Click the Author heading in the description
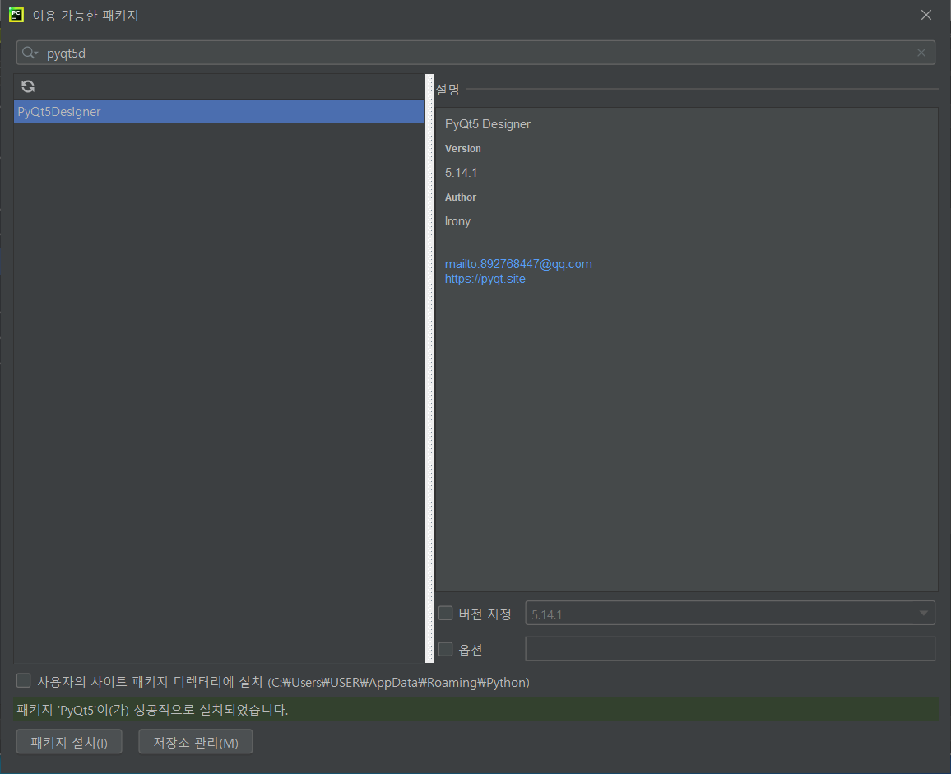Screen dimensions: 951x774 point(461,197)
